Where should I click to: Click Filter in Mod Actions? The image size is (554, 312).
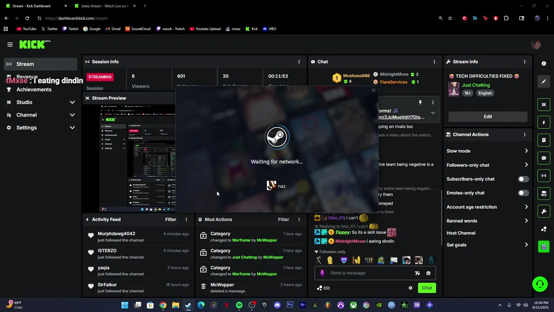(283, 219)
